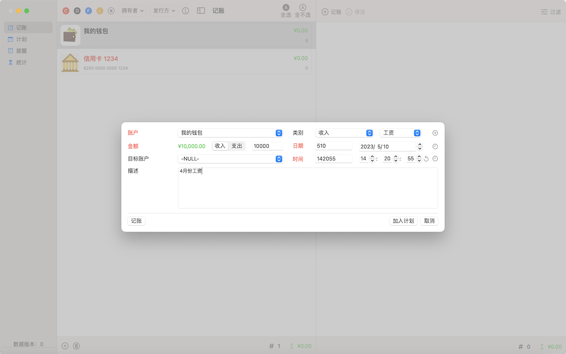
Task: Click the 数据版本: 0 status text
Action: click(28, 344)
